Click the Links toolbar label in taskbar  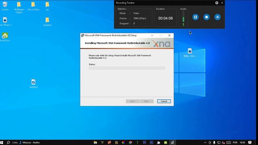pyautogui.click(x=15, y=143)
